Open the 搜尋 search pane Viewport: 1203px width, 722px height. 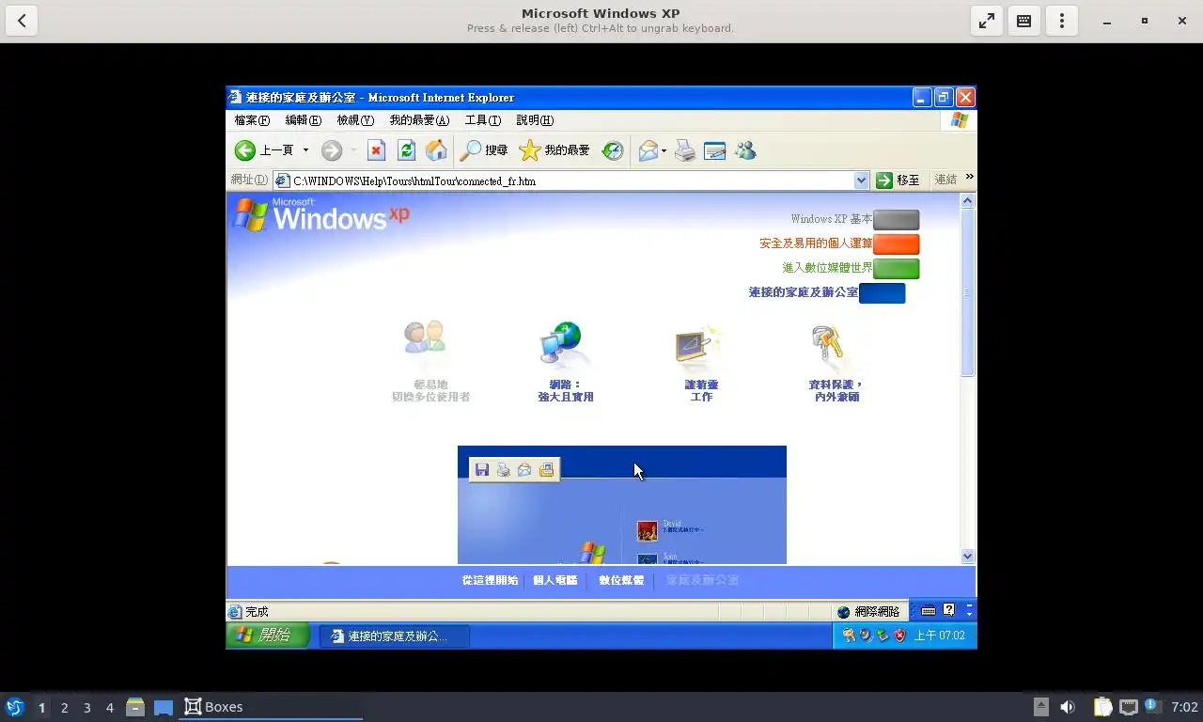(484, 150)
